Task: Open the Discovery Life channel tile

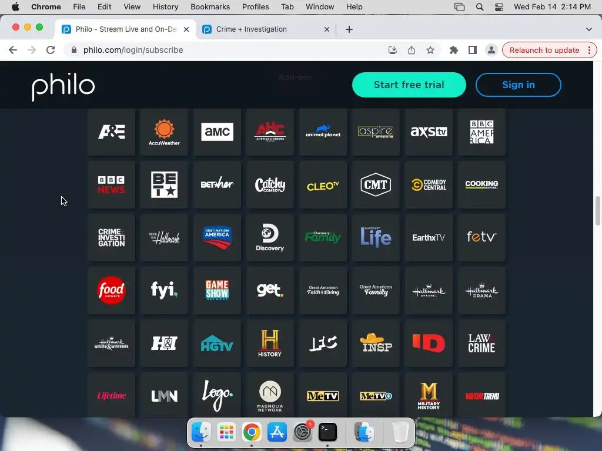Action: [x=376, y=238]
